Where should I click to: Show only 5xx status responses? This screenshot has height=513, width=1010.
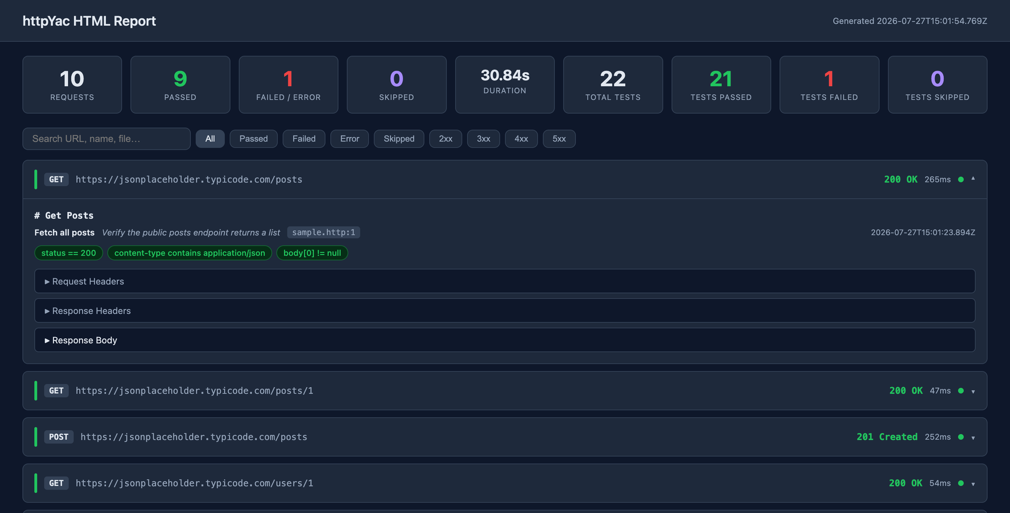coord(559,139)
